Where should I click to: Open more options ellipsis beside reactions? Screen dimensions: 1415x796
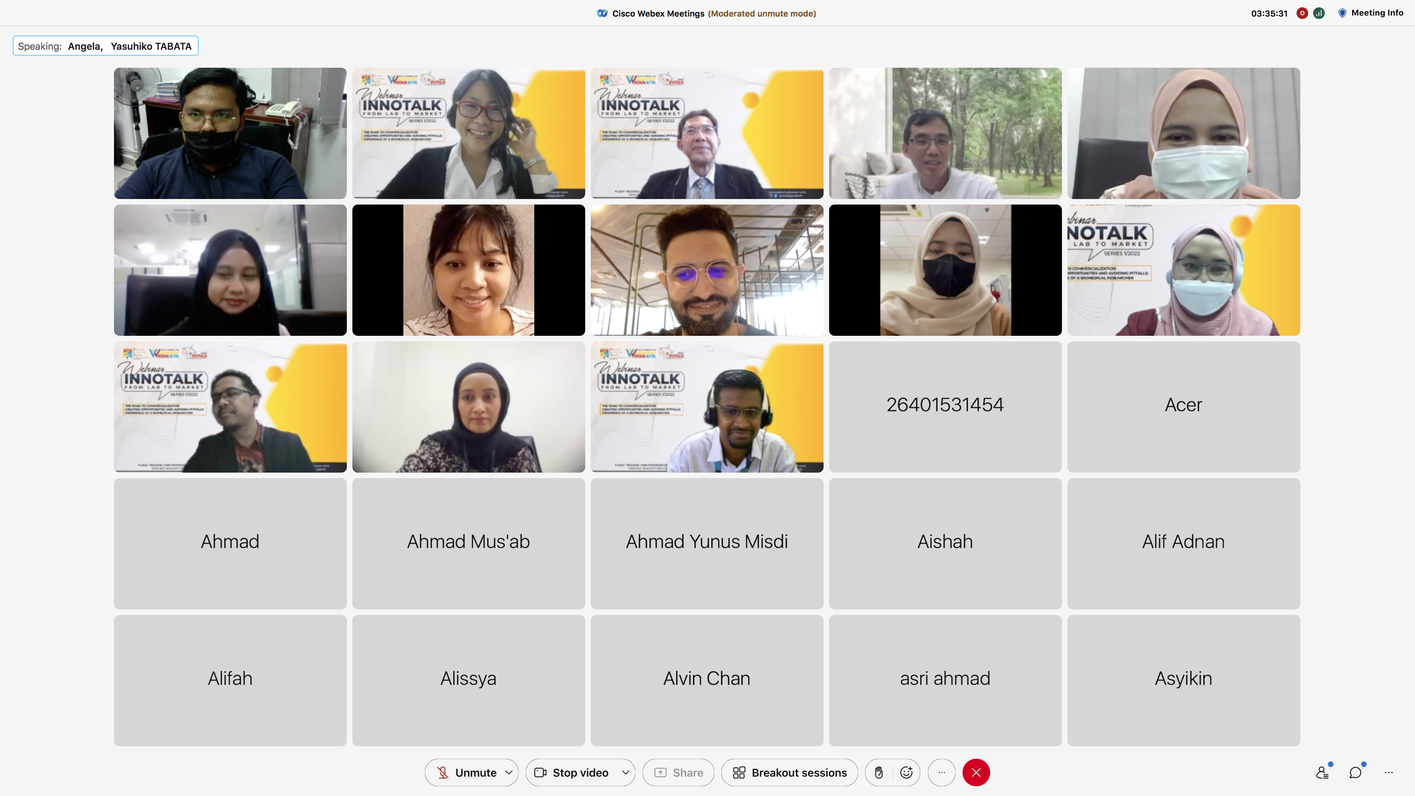941,773
